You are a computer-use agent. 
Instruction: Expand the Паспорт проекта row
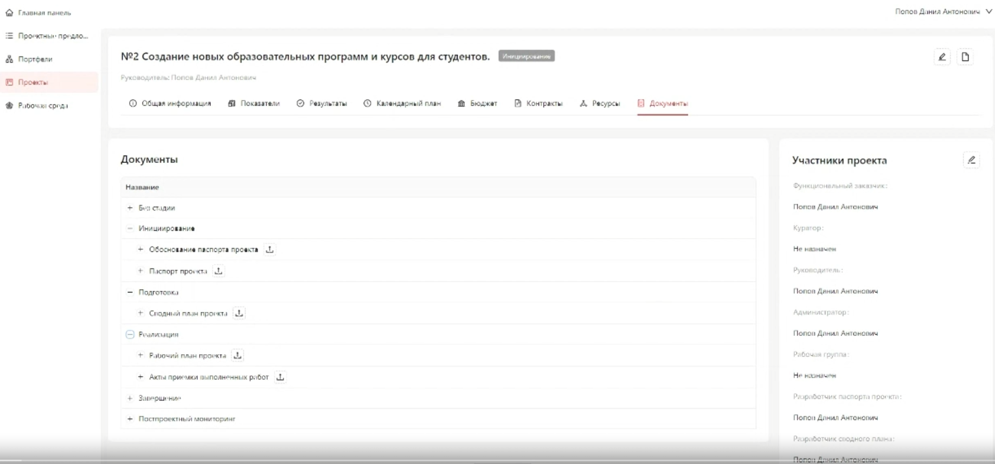(140, 271)
